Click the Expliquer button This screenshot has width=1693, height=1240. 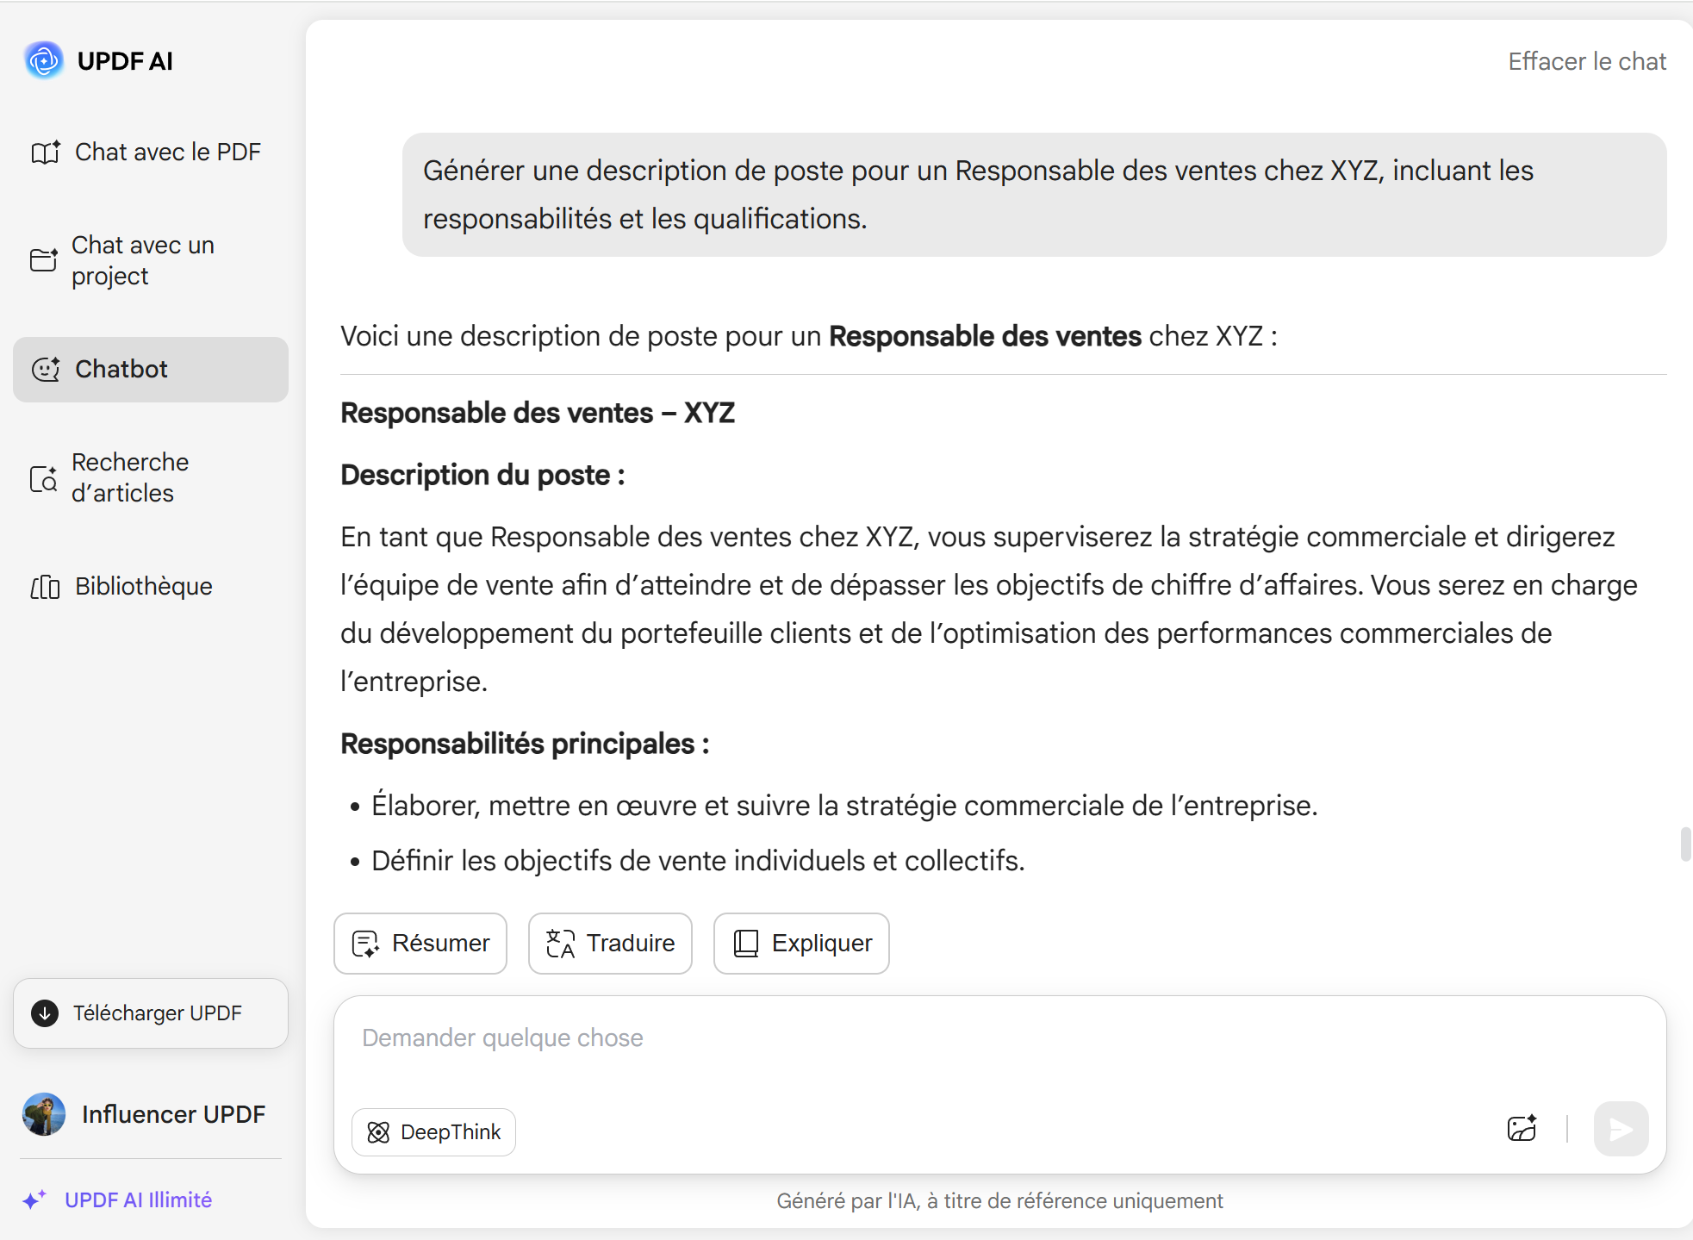click(x=801, y=944)
